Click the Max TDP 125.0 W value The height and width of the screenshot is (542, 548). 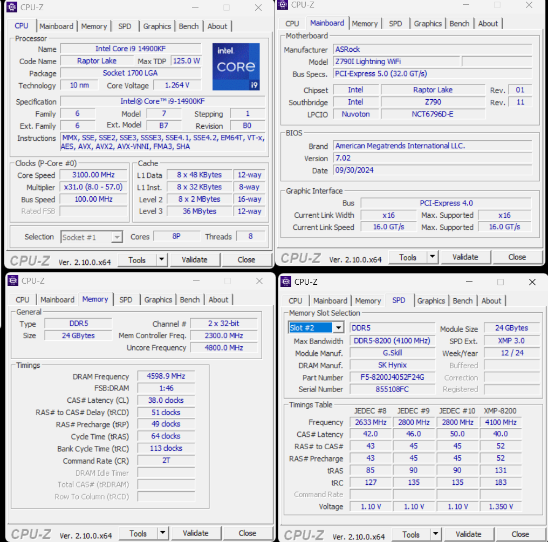tap(186, 61)
